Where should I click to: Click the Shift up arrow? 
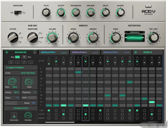(x=28, y=98)
